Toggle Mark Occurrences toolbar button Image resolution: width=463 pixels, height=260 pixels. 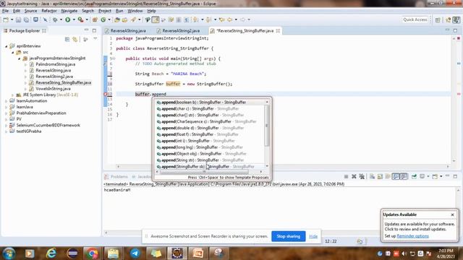point(156,19)
